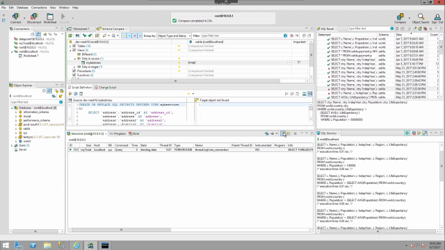The image size is (445, 250).
Task: Click the green icon in SQL Monitor toolbar
Action: tap(407, 133)
